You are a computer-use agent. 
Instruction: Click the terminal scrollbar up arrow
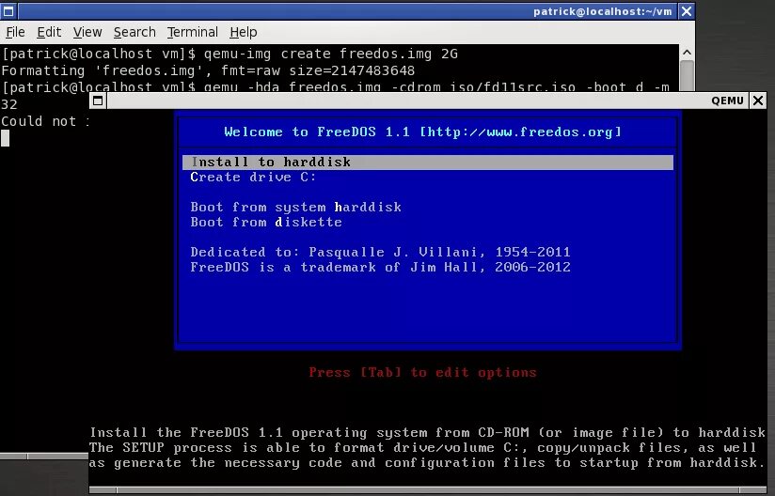coord(687,52)
